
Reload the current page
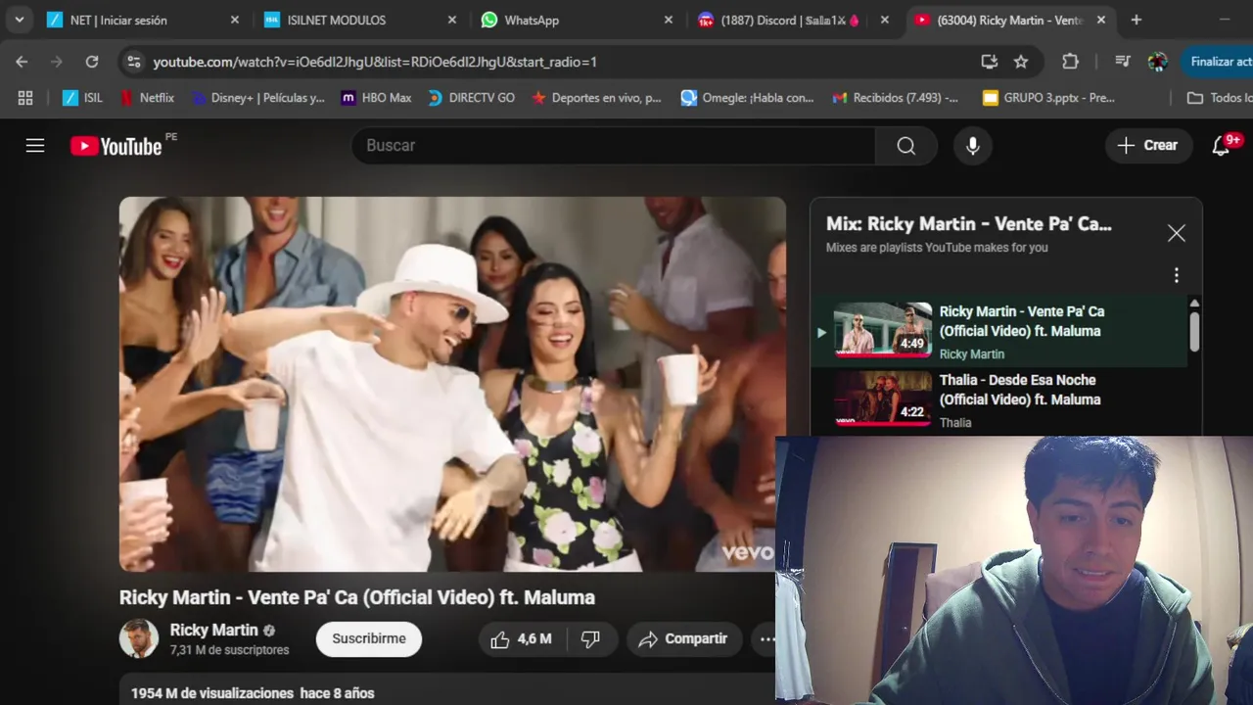[91, 62]
